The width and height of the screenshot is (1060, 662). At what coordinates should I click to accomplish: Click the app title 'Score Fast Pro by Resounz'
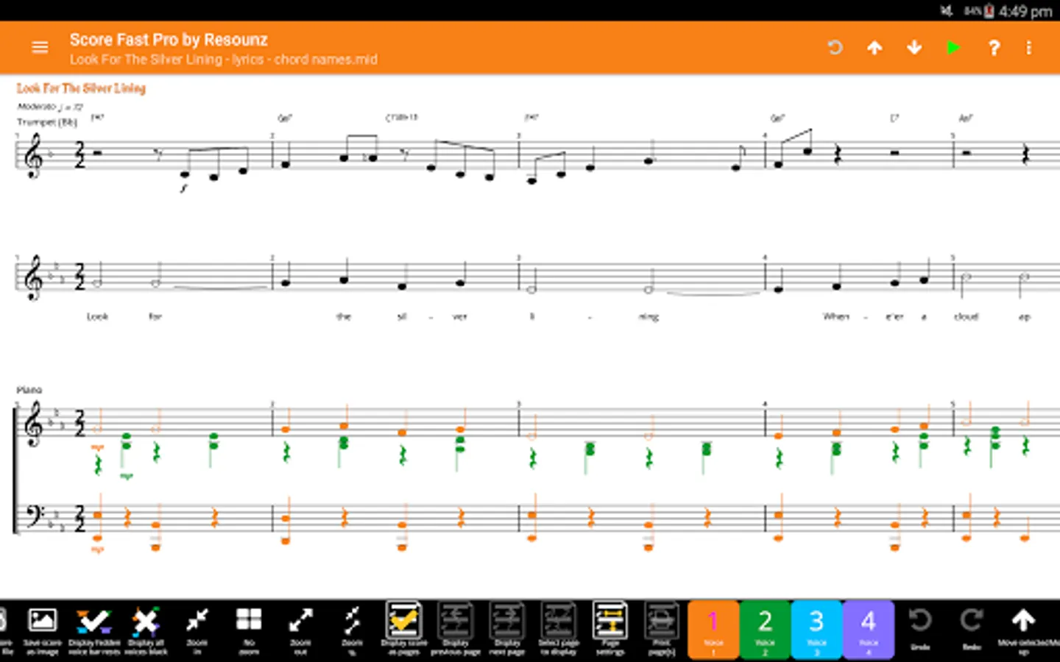click(x=169, y=40)
